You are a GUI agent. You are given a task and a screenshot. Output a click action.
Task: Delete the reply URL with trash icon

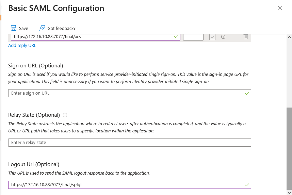[246, 37]
